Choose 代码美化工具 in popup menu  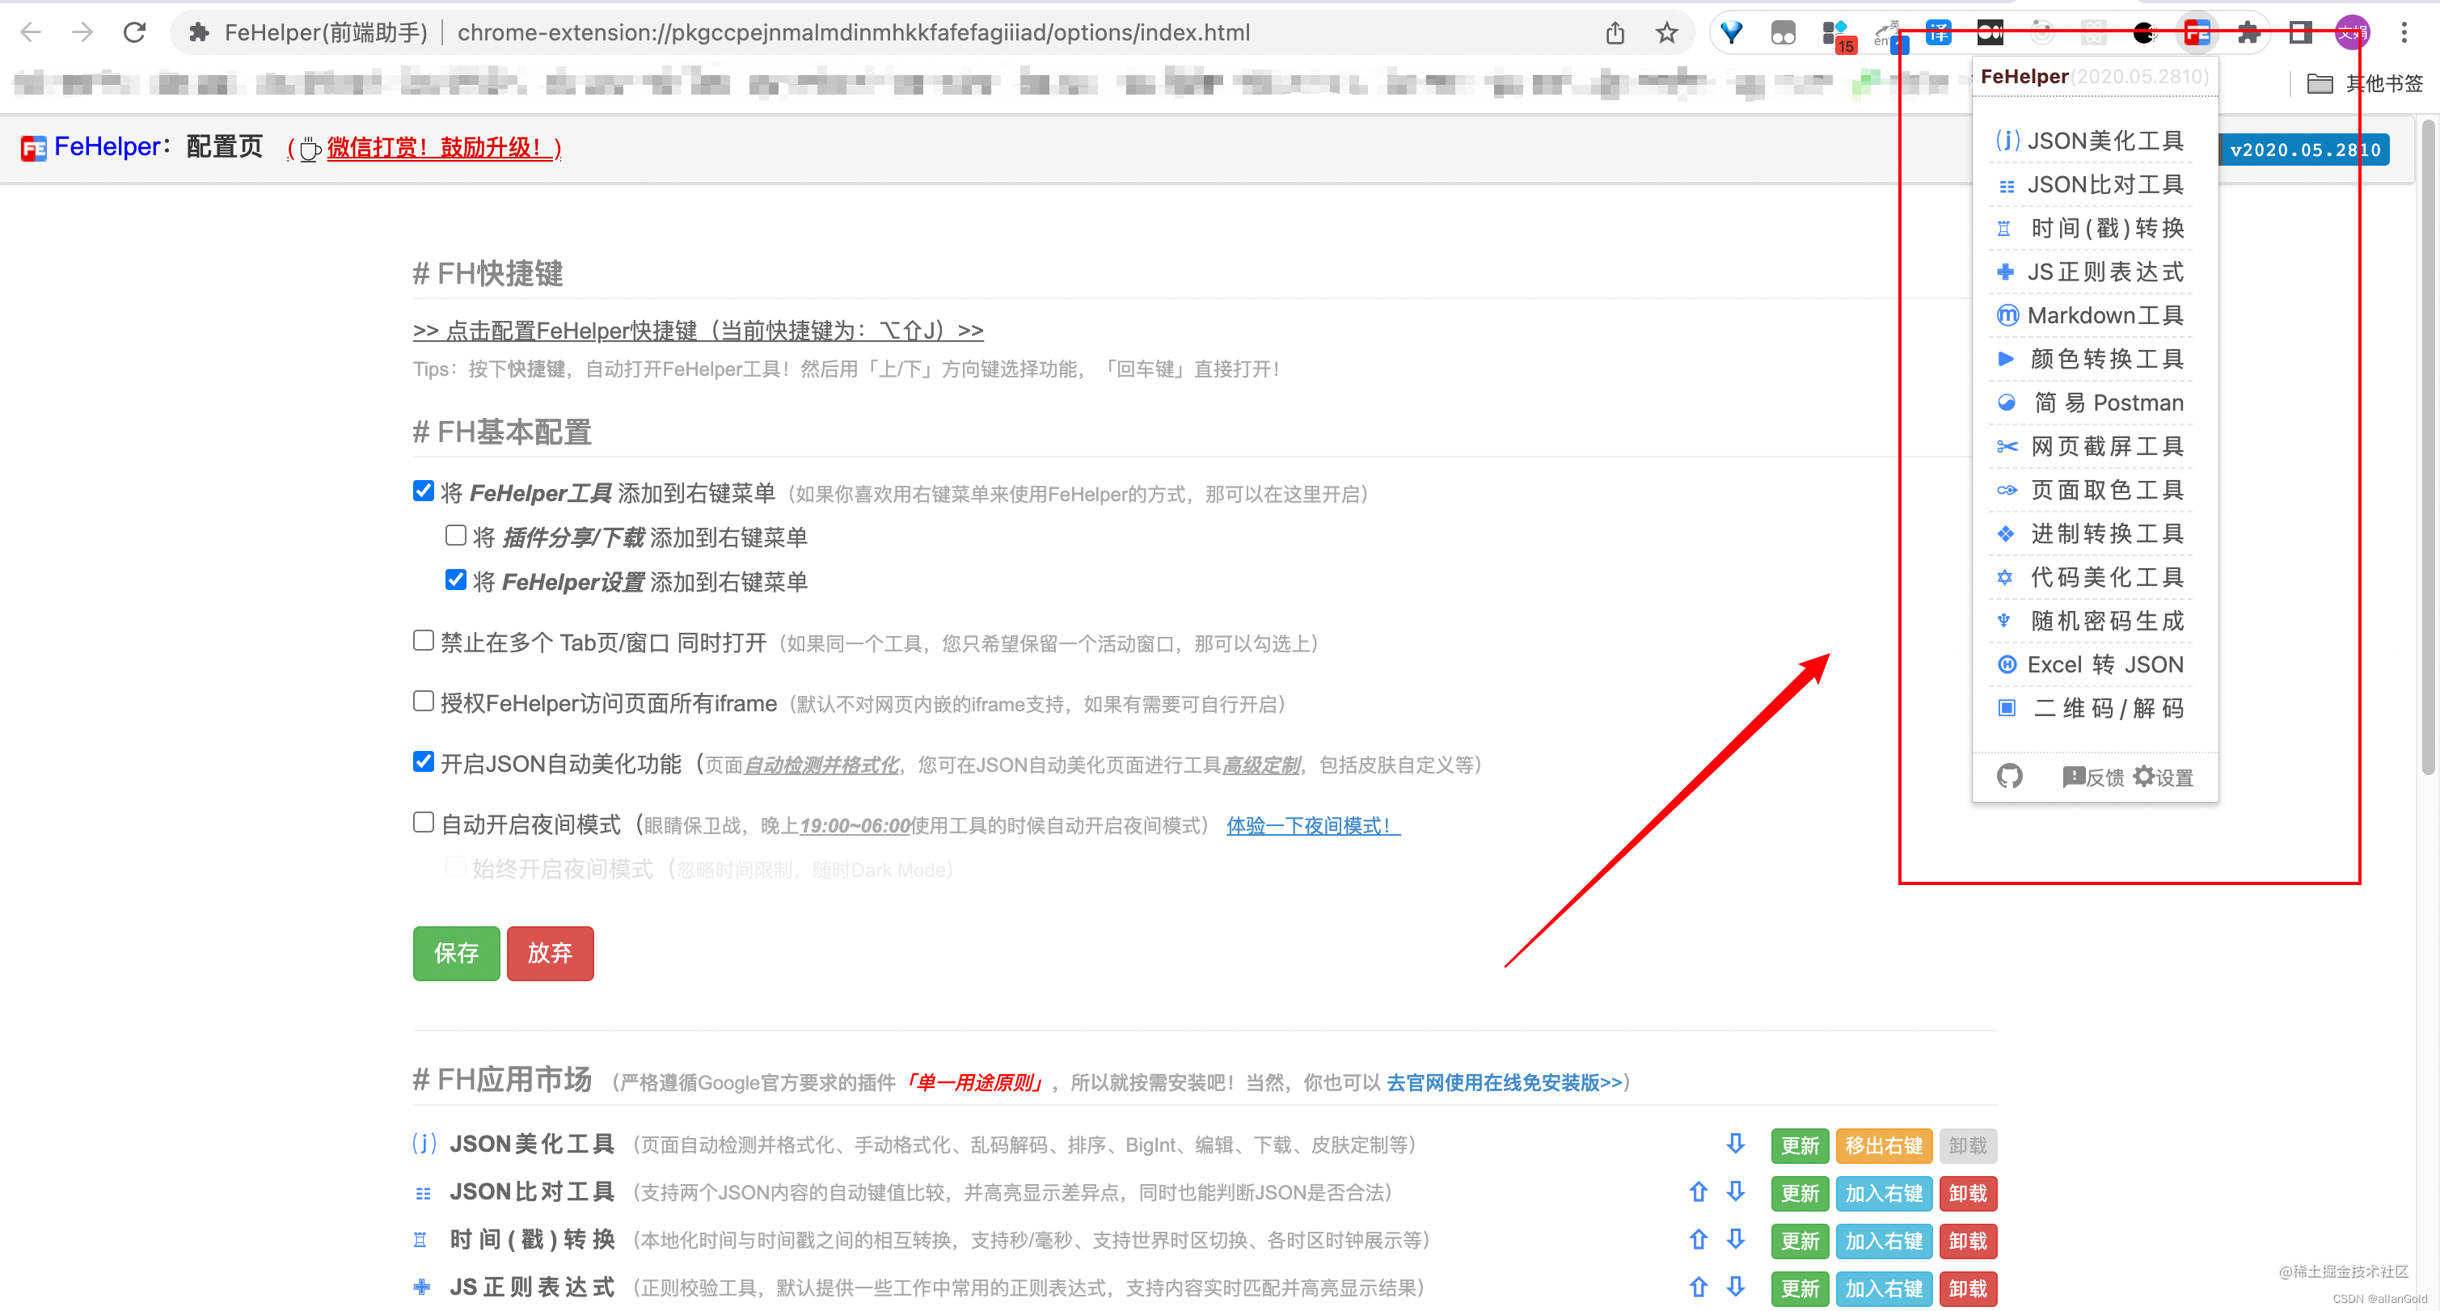2090,577
